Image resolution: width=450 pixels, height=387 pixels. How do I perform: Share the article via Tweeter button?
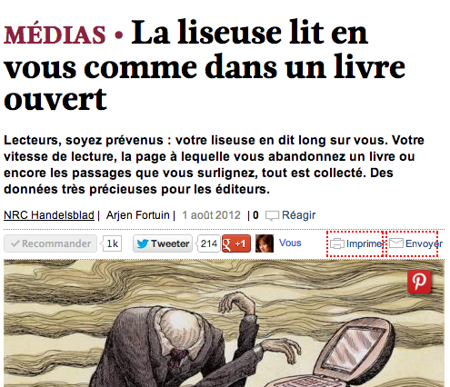163,243
